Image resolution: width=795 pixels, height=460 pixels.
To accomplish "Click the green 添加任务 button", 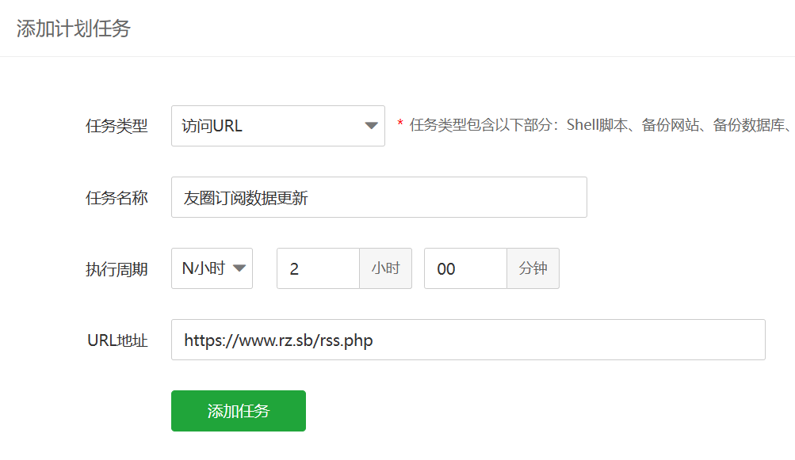I will 239,411.
